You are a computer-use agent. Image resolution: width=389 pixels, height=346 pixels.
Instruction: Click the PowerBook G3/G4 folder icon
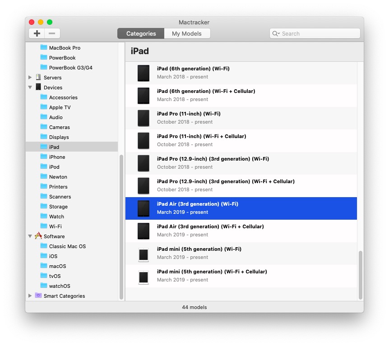44,67
